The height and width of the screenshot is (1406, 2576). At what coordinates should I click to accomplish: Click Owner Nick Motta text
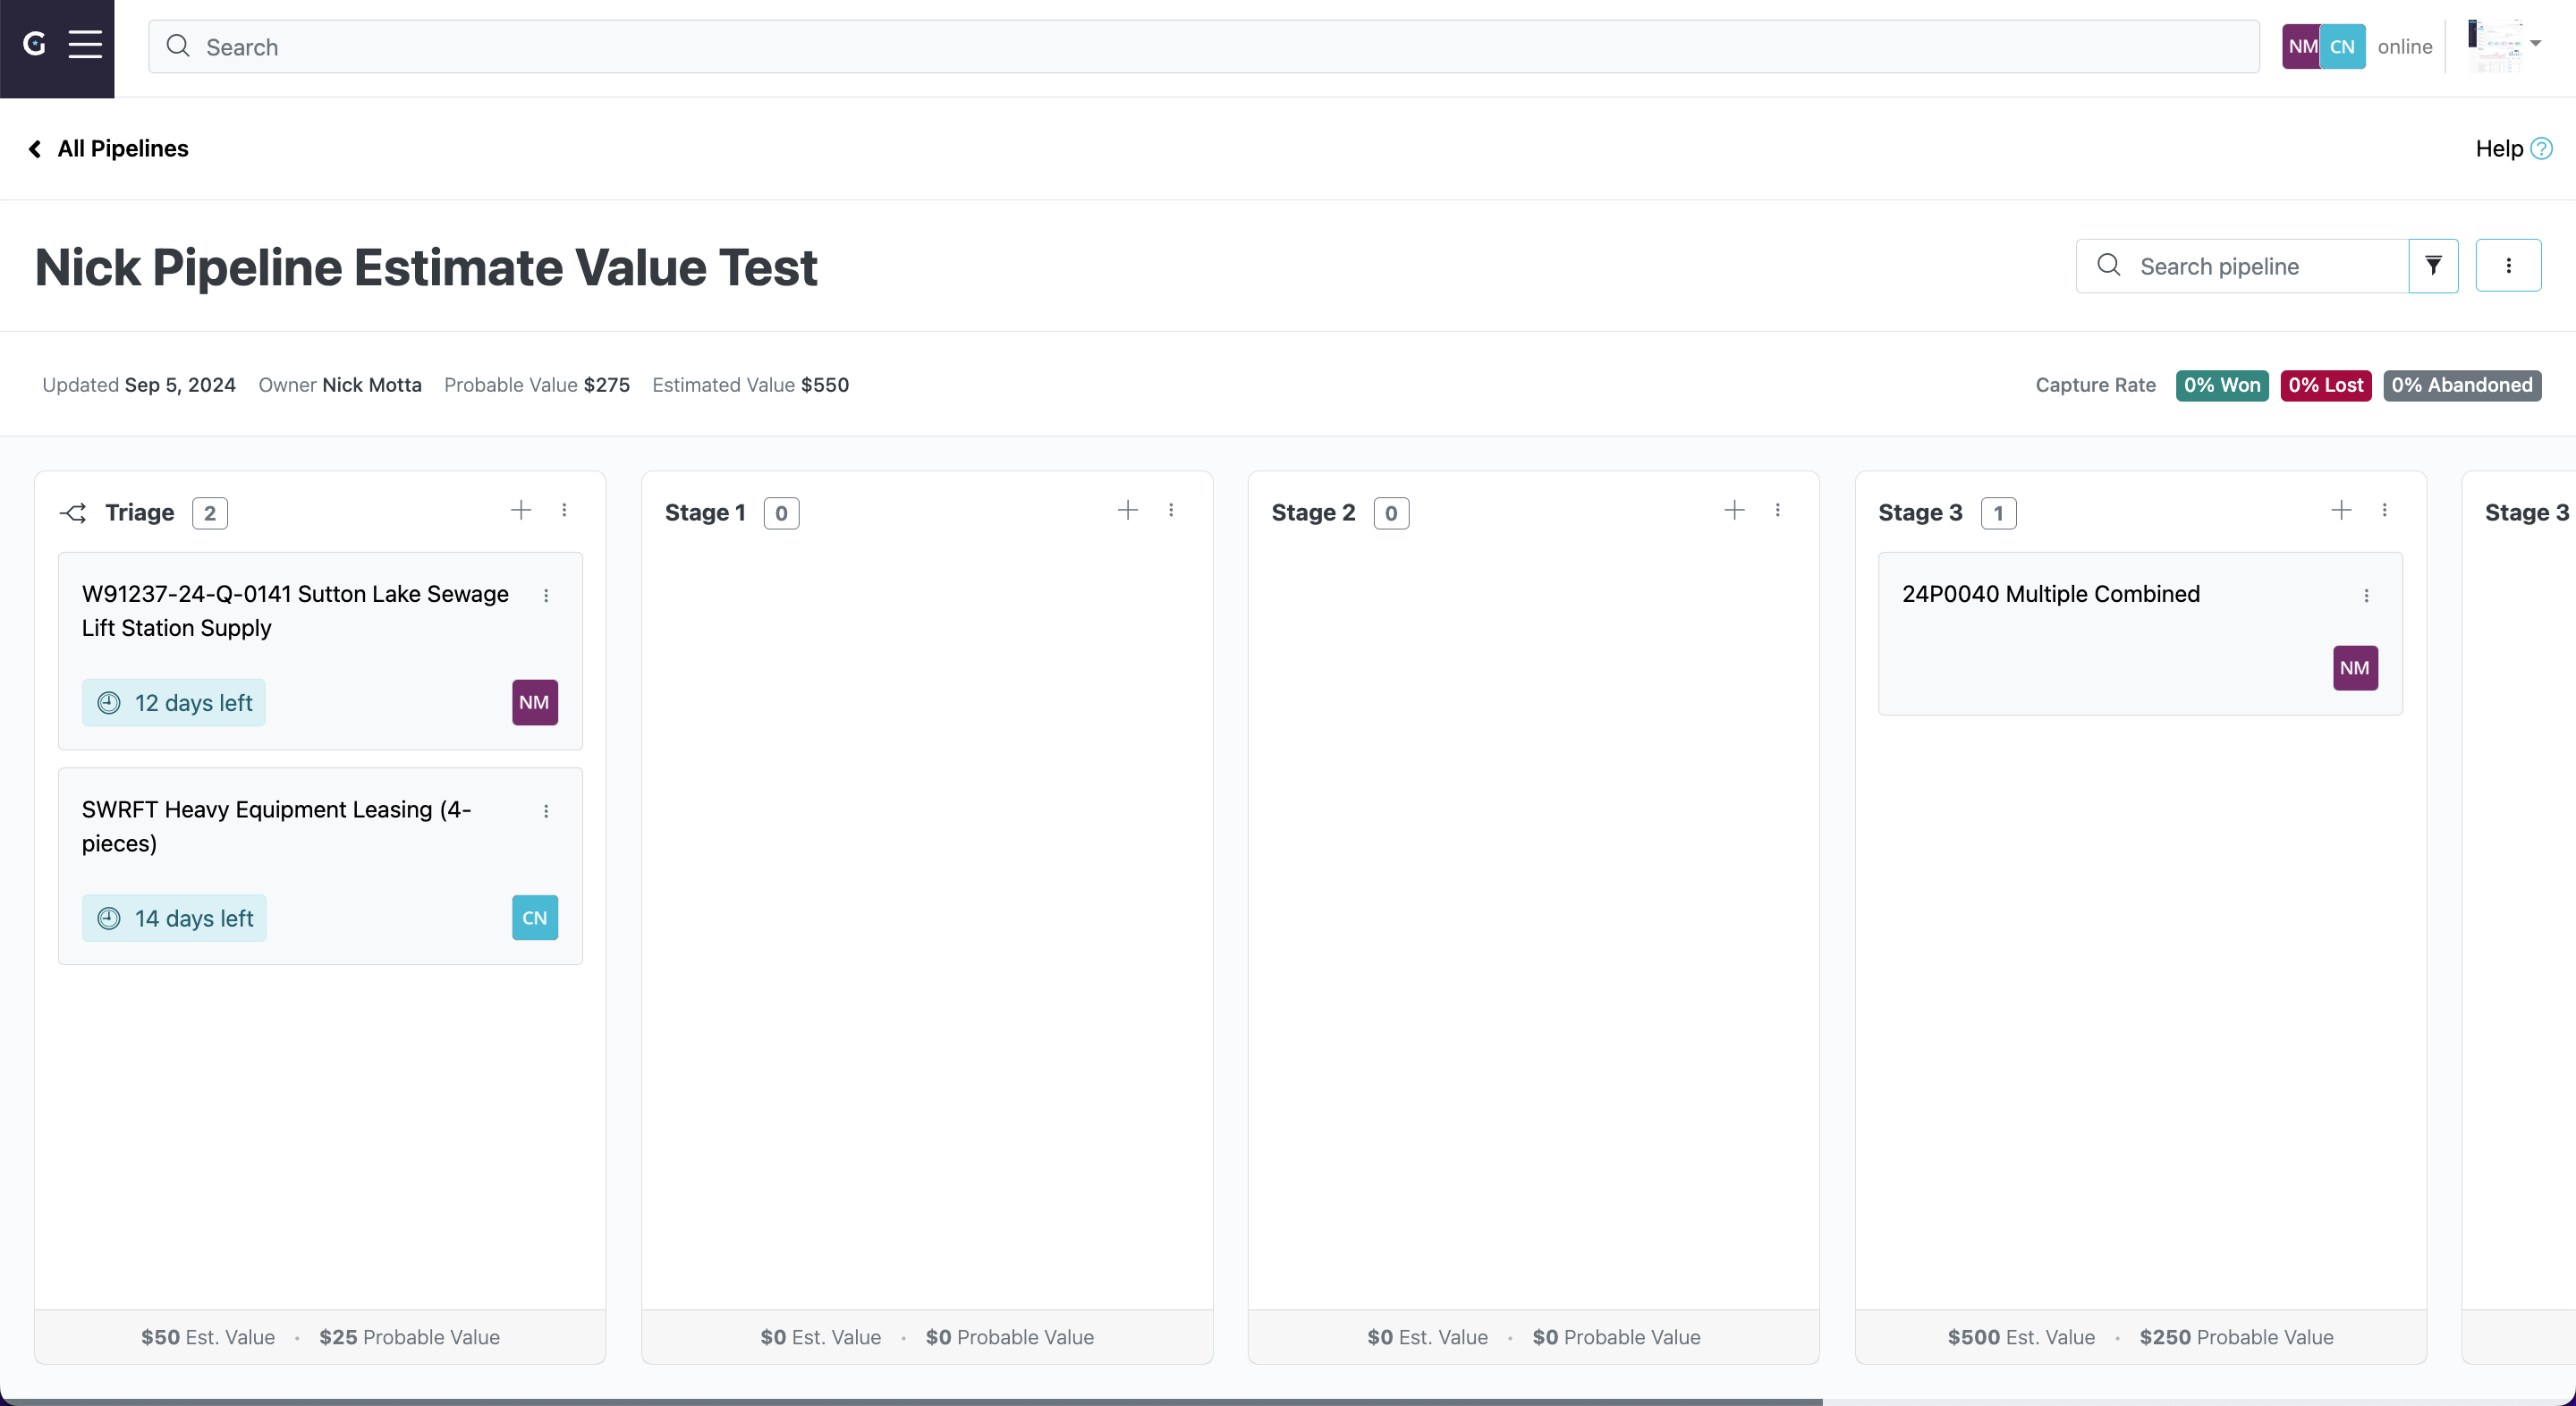tap(340, 385)
